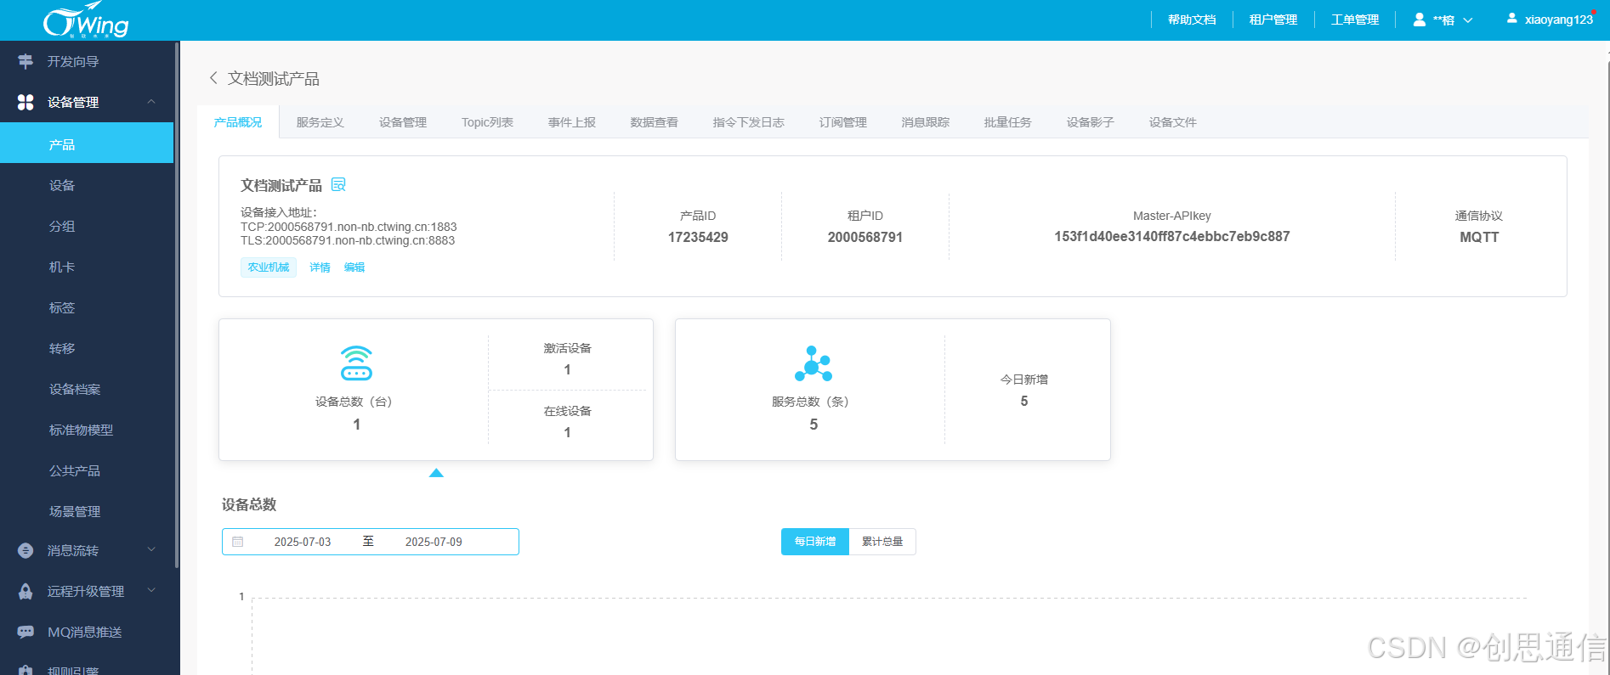Click the 编辑 link
The image size is (1610, 675).
[x=354, y=267]
